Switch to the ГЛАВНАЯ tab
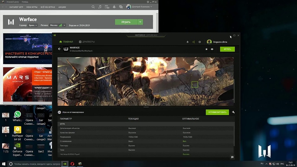297x167 pixels. [66, 42]
